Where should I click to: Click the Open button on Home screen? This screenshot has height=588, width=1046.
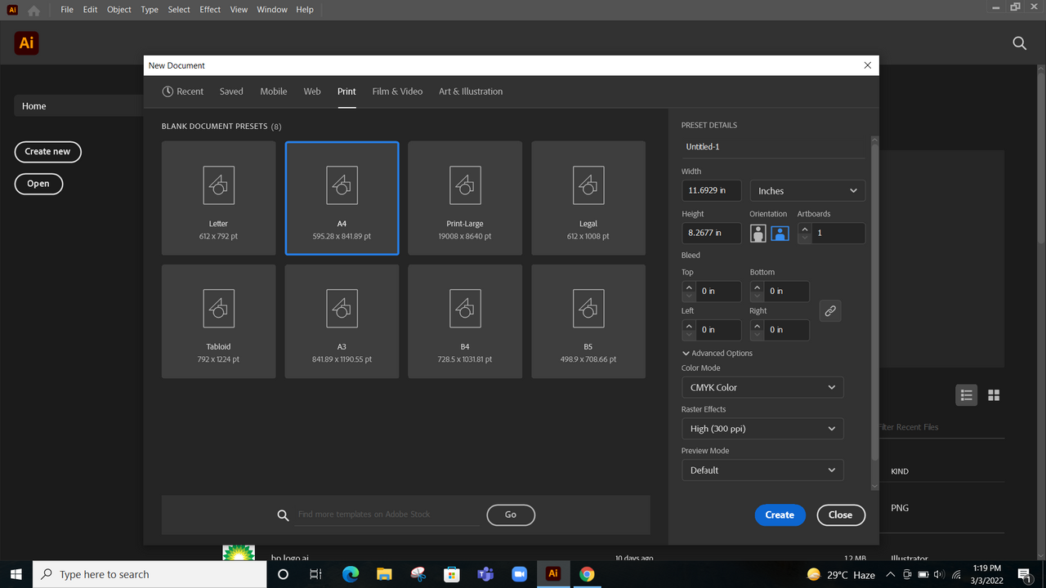[38, 184]
